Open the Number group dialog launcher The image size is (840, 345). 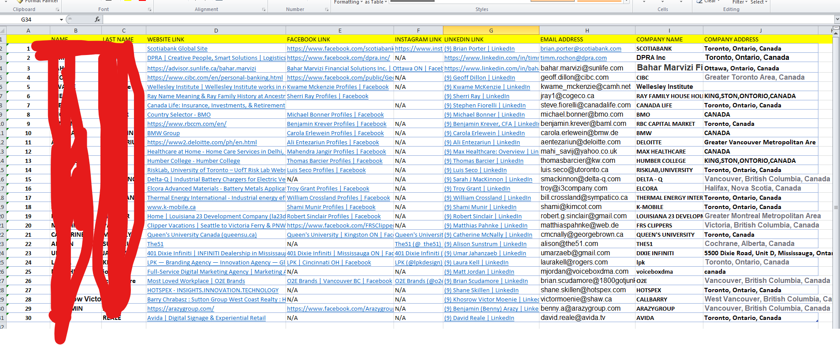point(327,9)
